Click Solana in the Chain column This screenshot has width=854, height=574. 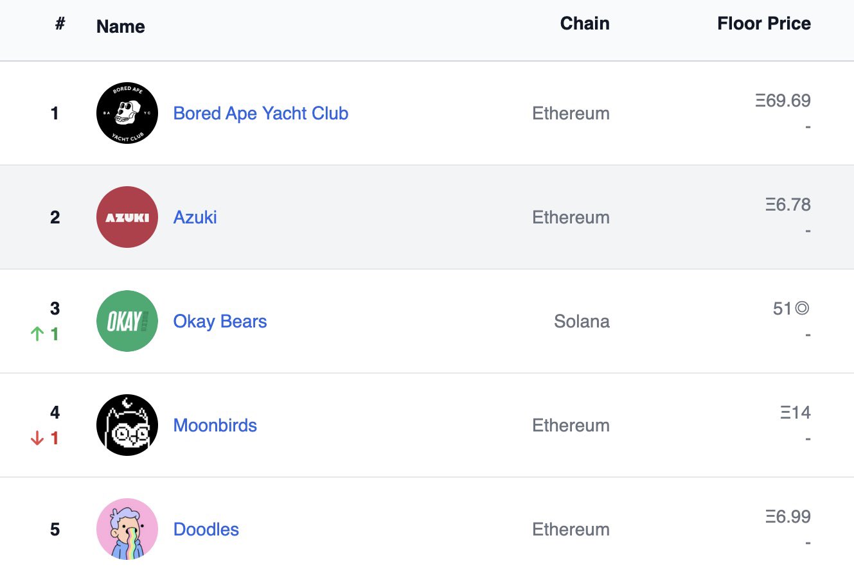point(582,321)
